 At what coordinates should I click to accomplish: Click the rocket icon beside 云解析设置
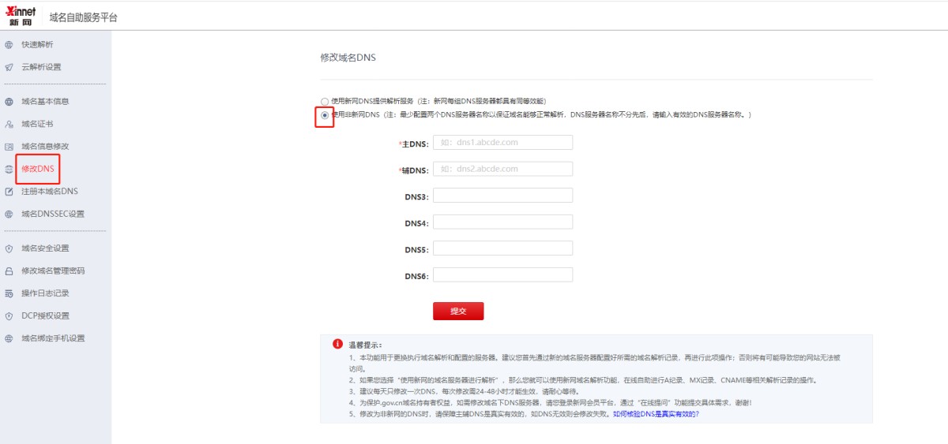(9, 67)
